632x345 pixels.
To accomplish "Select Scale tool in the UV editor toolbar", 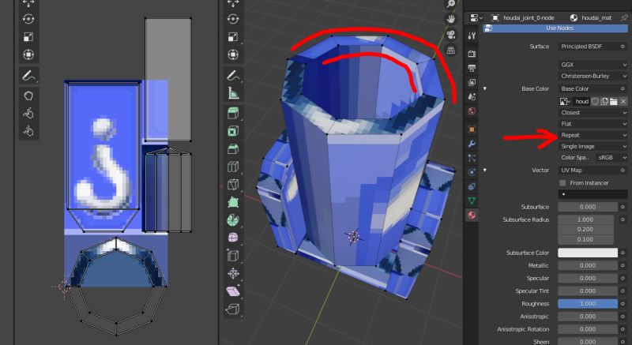I will pyautogui.click(x=28, y=36).
